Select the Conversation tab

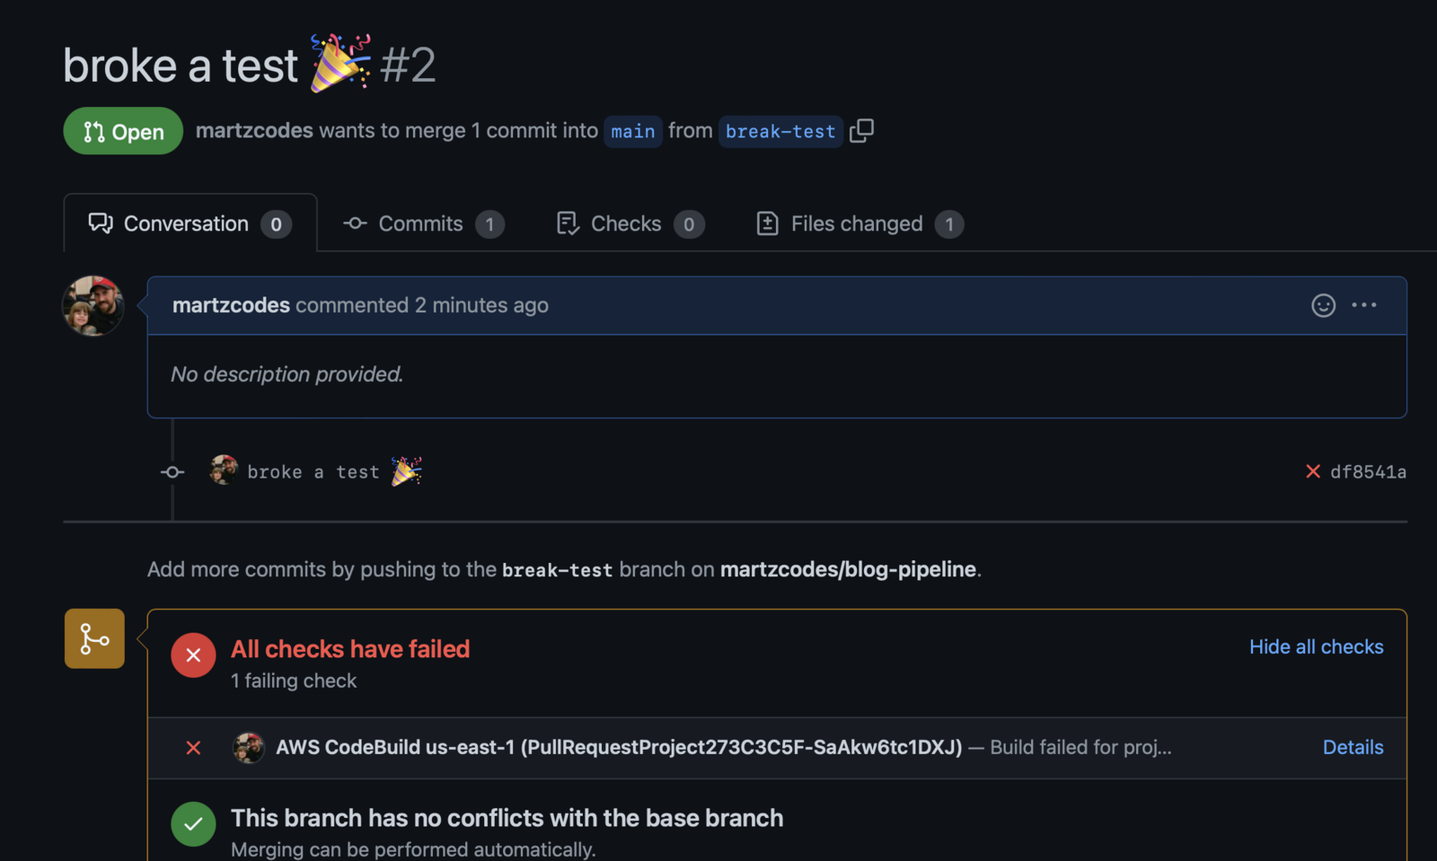[190, 224]
